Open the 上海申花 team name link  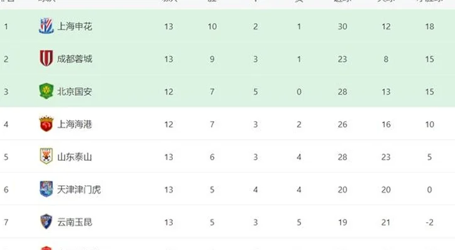[x=75, y=26]
